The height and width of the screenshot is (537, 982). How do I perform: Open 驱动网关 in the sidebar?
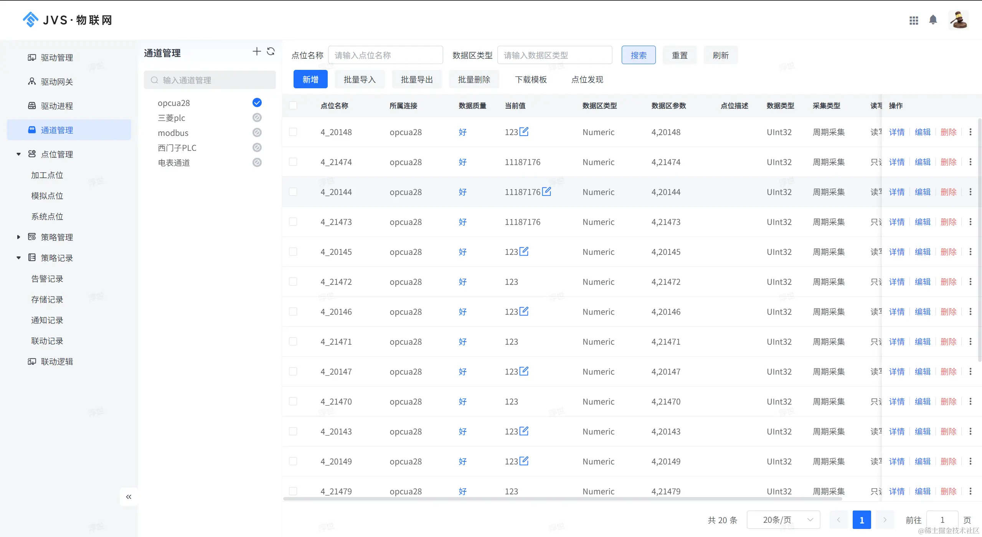pos(57,82)
